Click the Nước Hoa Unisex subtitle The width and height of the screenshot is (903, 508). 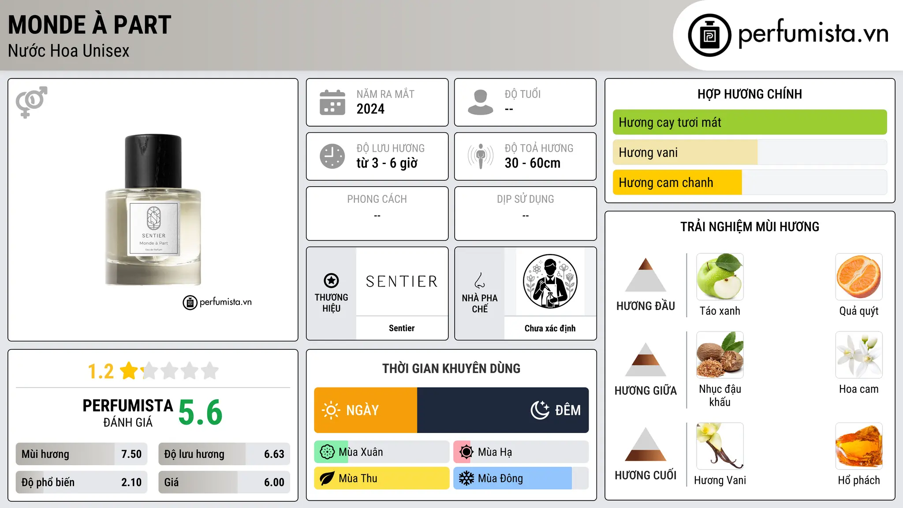[x=69, y=51]
